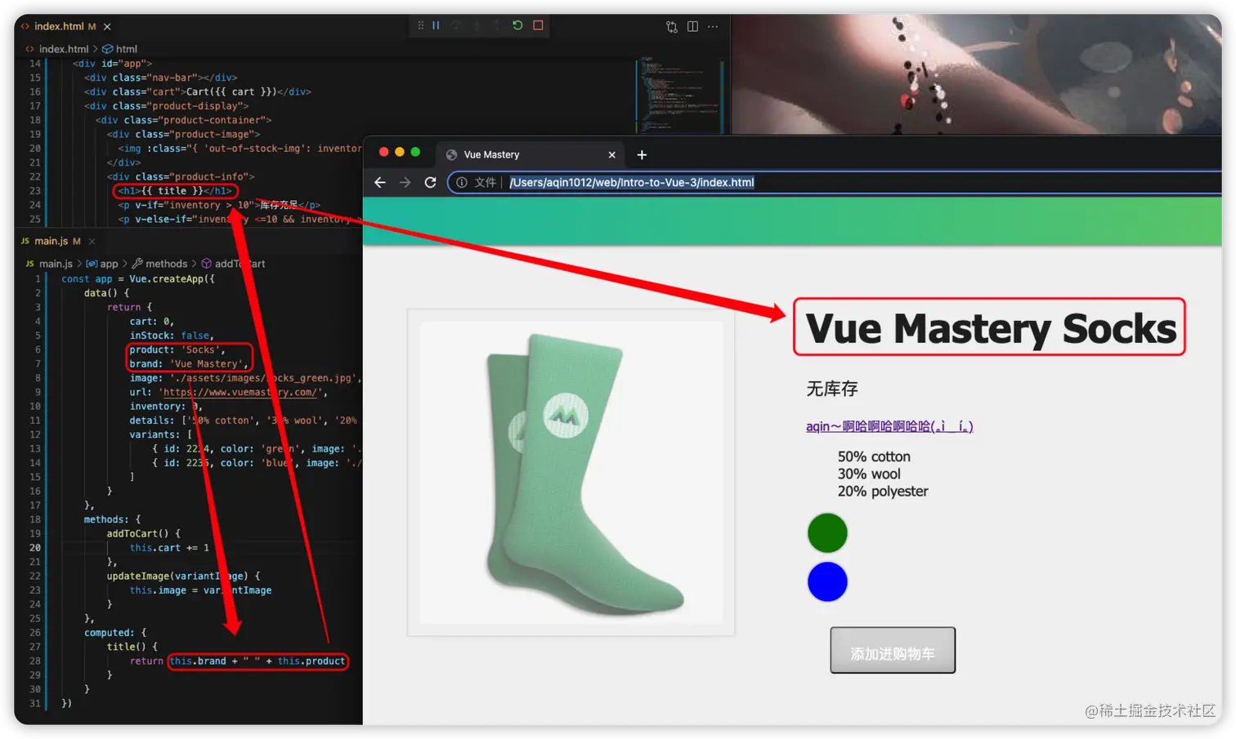Click the nav-bar div line in index.html

(x=160, y=78)
